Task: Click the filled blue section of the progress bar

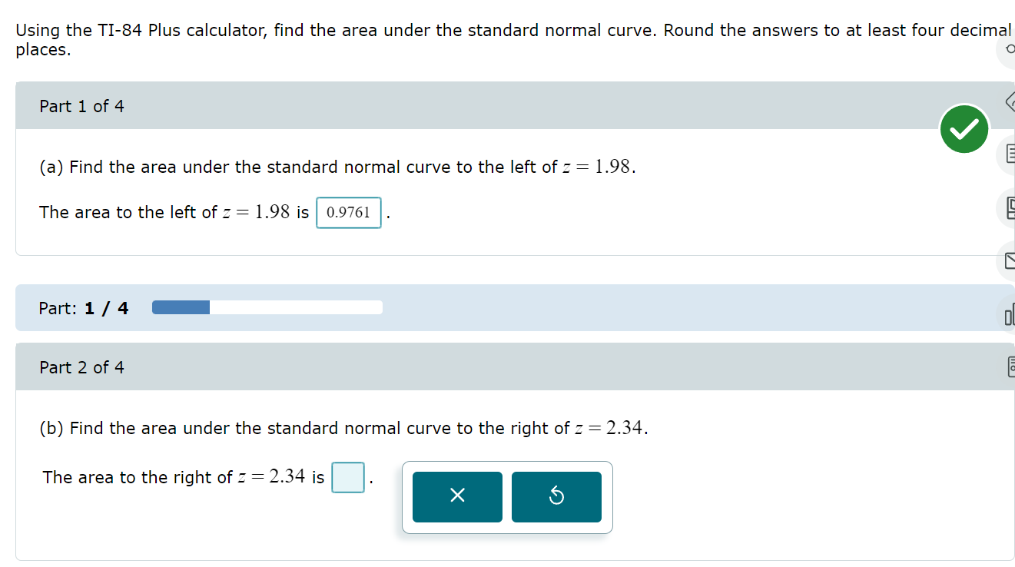Action: (181, 307)
